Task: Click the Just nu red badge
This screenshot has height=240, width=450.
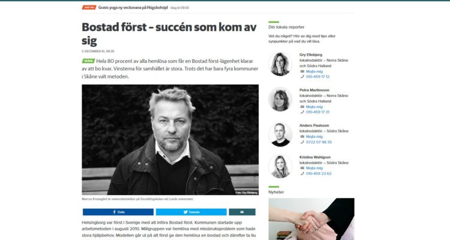Action: pyautogui.click(x=89, y=7)
